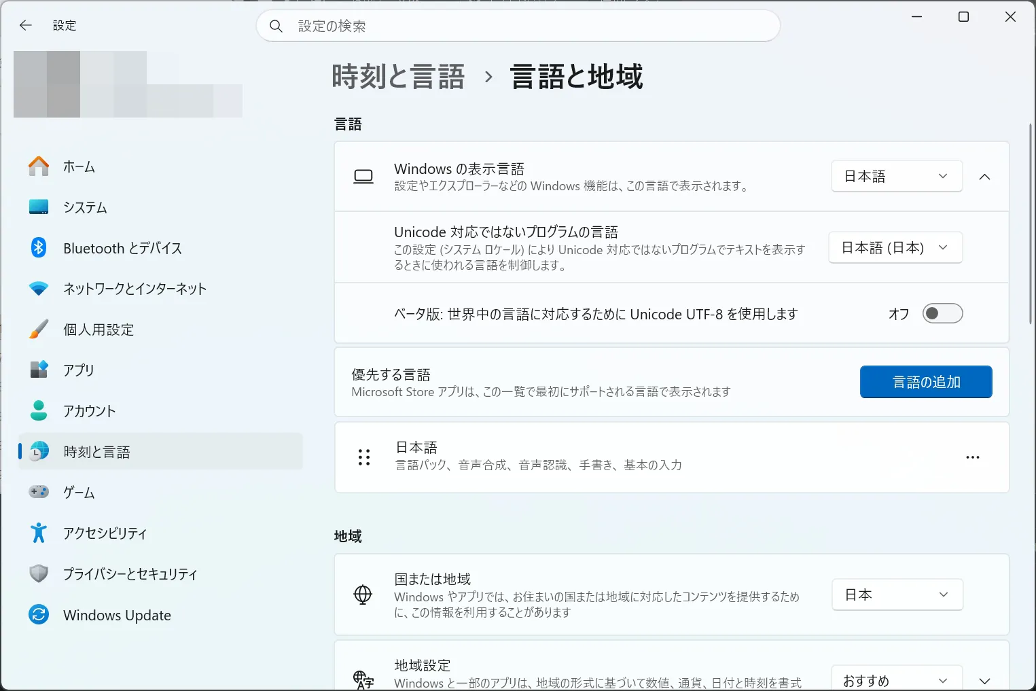Screen dimensions: 1036x691
Task: Click 言語パック、音声合成 description under 日本語
Action: click(x=539, y=465)
